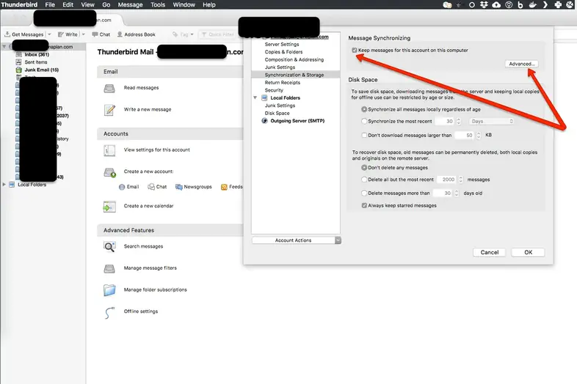The height and width of the screenshot is (384, 577).
Task: Select Disk Space under Local Folders
Action: click(277, 113)
